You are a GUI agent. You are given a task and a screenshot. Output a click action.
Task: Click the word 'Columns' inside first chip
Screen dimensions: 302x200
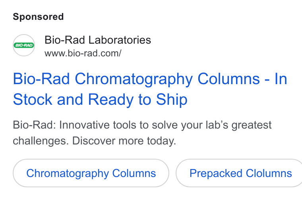point(134,173)
